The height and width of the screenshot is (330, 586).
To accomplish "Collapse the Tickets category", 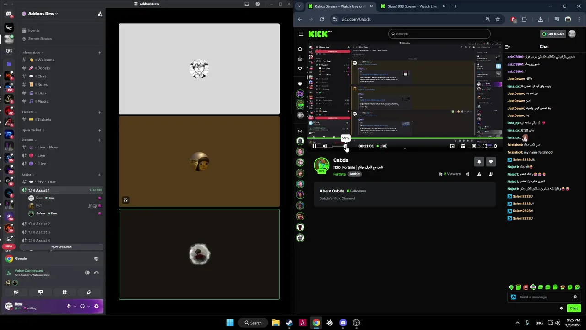I will click(x=29, y=112).
